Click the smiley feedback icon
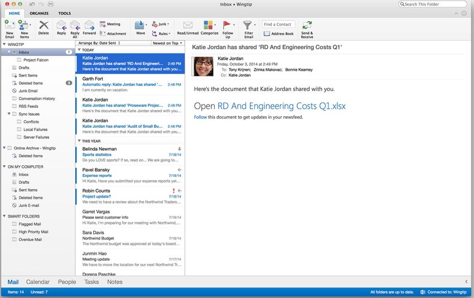The image size is (474, 298). point(464,13)
